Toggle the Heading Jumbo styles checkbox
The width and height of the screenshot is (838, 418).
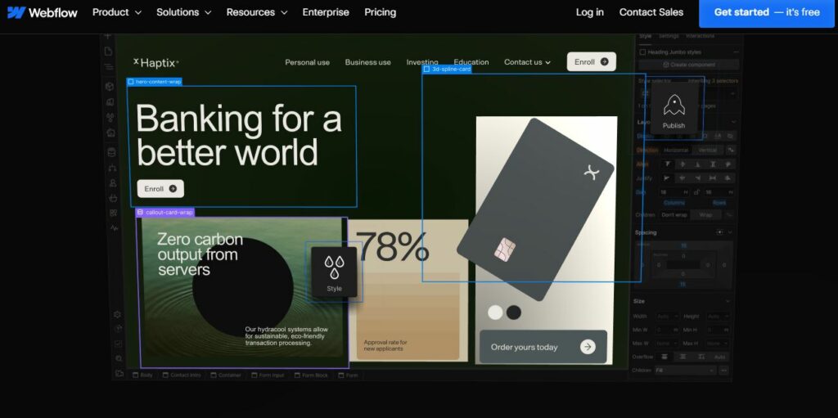643,52
